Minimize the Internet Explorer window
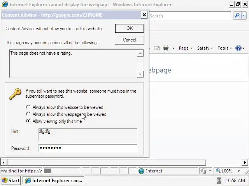This screenshot has width=249, height=186. [x=231, y=4]
